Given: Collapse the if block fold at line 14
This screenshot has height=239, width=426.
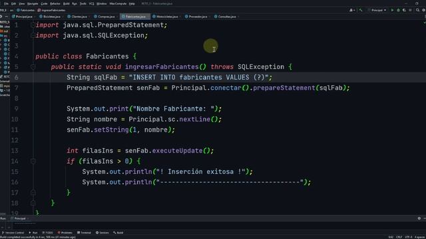Looking at the screenshot, I should pyautogui.click(x=33, y=161).
